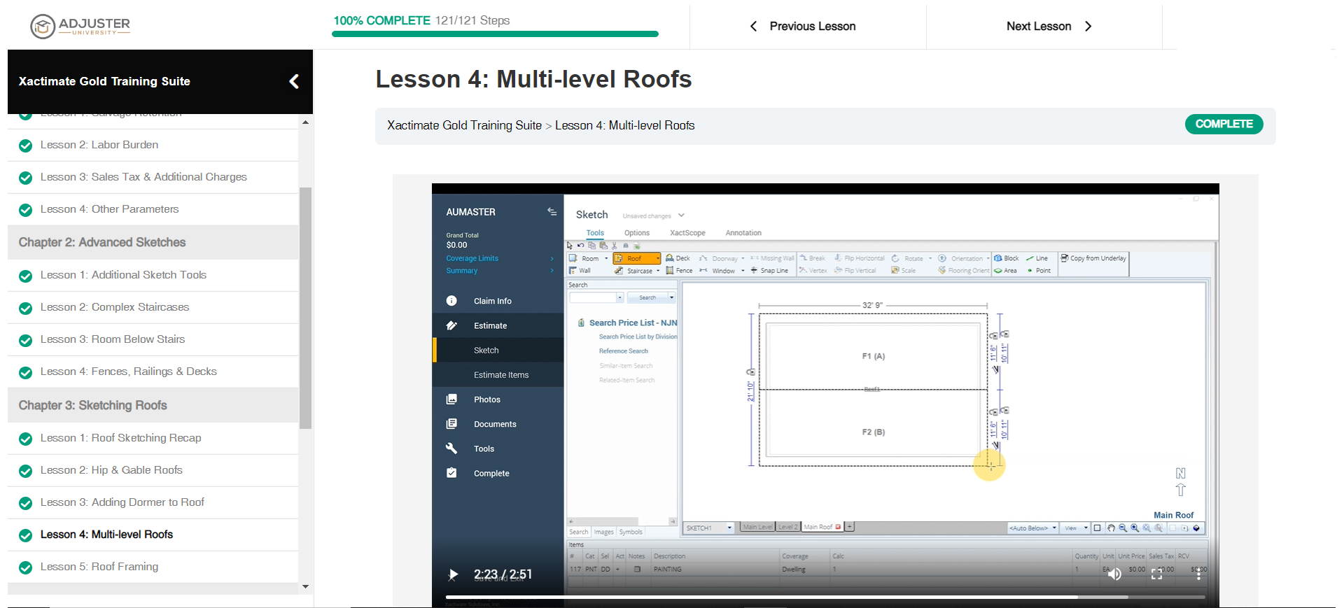
Task: Click the checkmark beside Lesson 2: Labor Burden
Action: coord(26,146)
